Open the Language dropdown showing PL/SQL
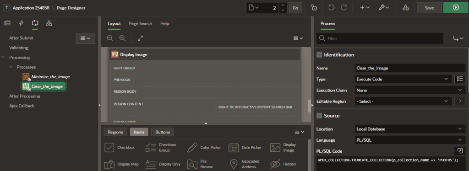 click(x=410, y=140)
